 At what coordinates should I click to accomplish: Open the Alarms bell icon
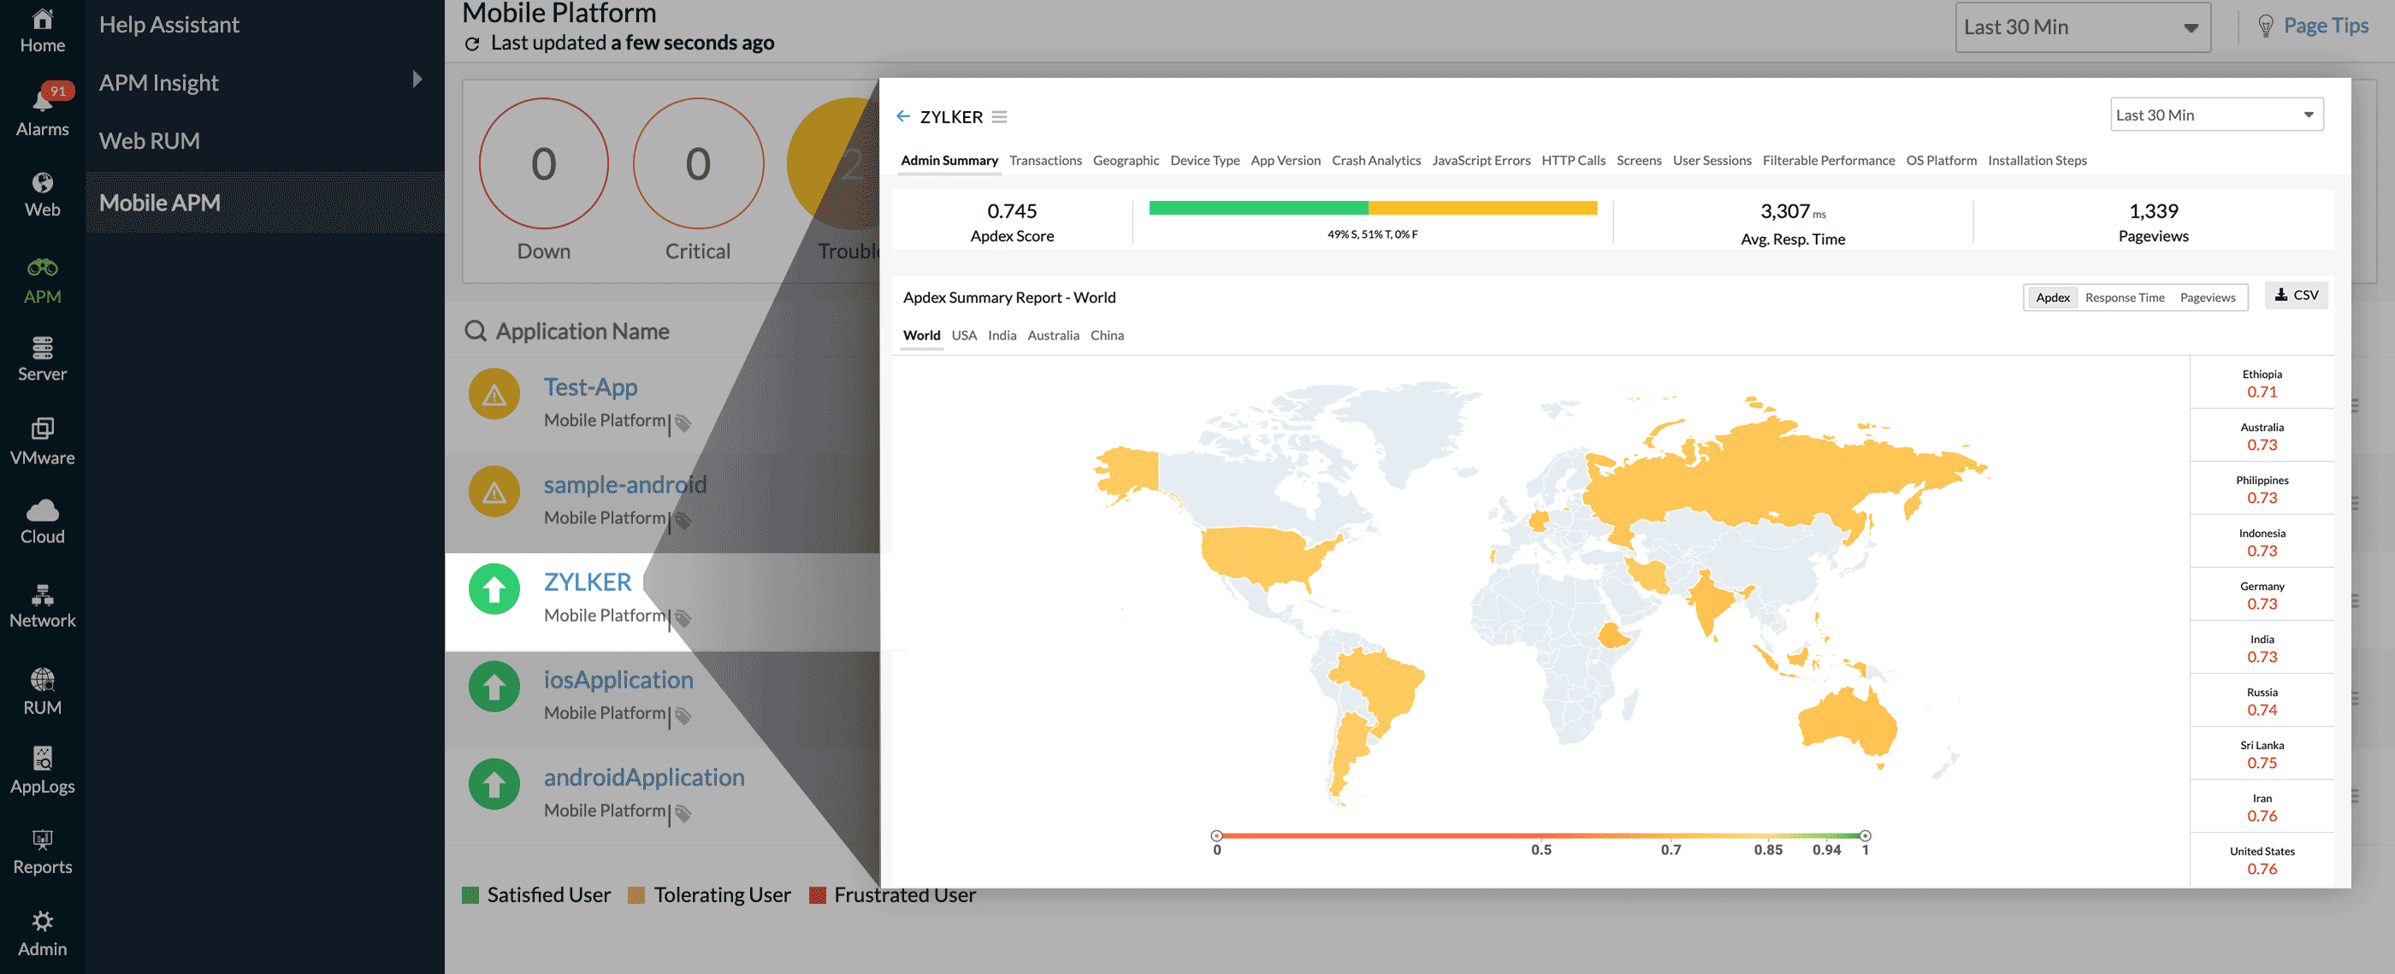point(43,103)
